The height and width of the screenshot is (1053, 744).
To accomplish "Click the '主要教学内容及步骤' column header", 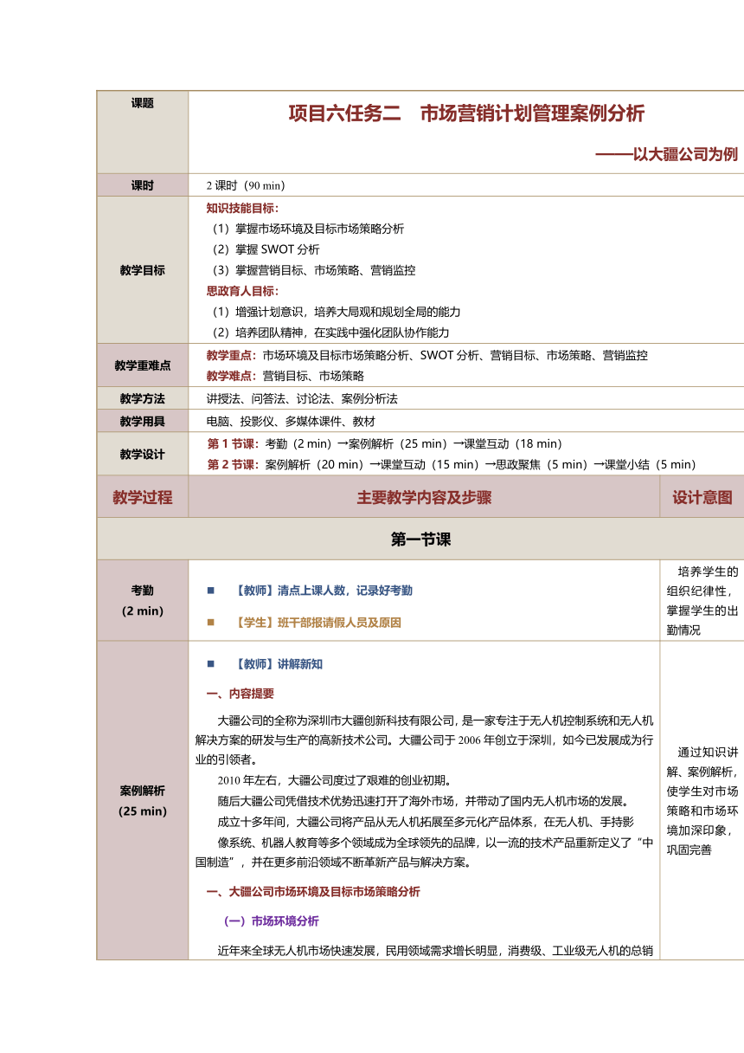I will coord(424,497).
